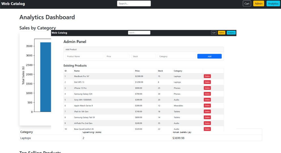Click the Dell XPS 13 name cell
281x153 pixels.
tap(103, 82)
